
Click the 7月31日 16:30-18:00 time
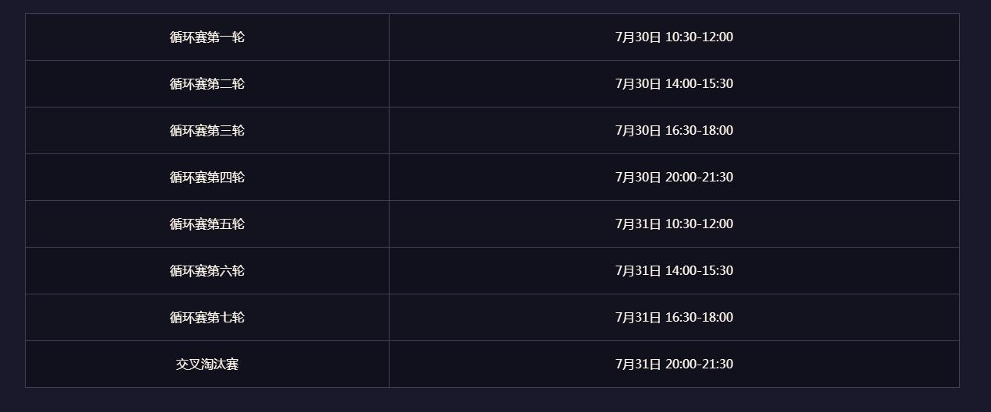click(x=674, y=317)
